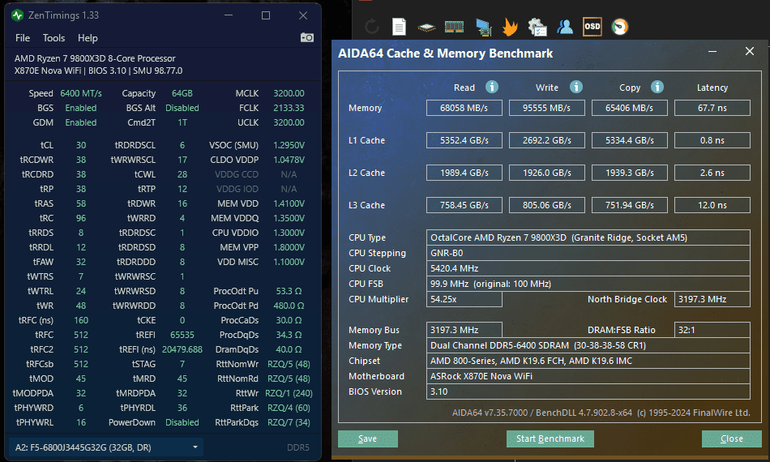Open the Tools menu in ZenTimings

53,38
